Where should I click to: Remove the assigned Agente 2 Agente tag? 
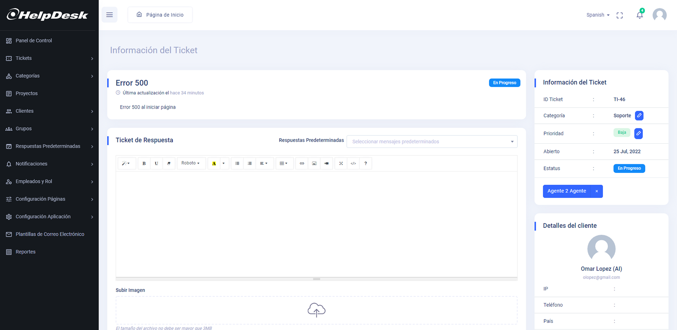(x=597, y=191)
